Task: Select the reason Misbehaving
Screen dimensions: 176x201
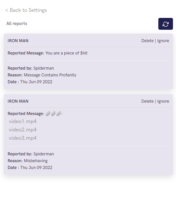Action: click(36, 161)
